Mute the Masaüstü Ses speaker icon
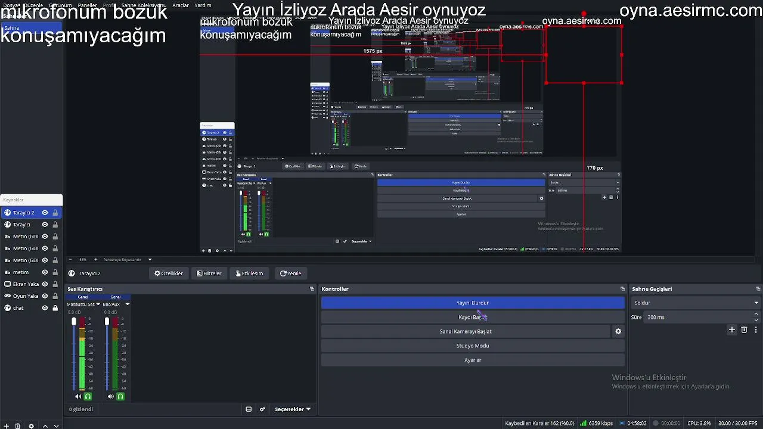The width and height of the screenshot is (763, 429). [x=78, y=396]
